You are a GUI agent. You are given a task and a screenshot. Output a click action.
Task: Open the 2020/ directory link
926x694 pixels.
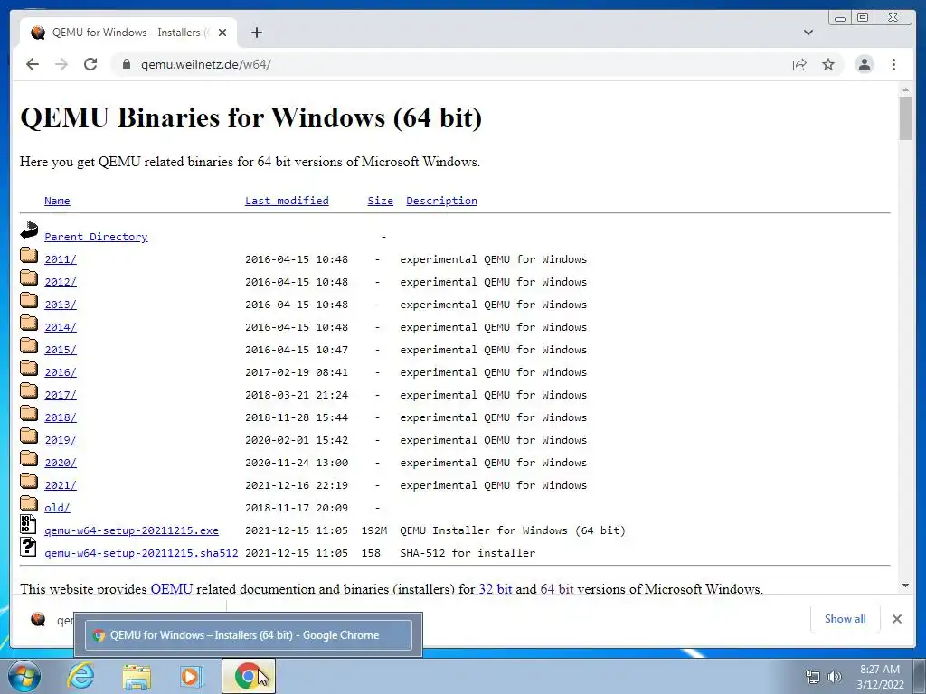61,463
